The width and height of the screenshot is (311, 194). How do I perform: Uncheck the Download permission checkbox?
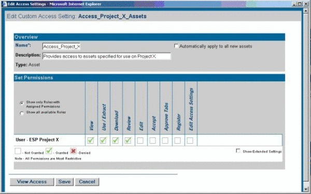[116, 141]
